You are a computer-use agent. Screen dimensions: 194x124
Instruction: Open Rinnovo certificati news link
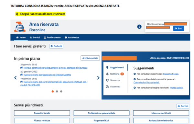(x=55, y=68)
